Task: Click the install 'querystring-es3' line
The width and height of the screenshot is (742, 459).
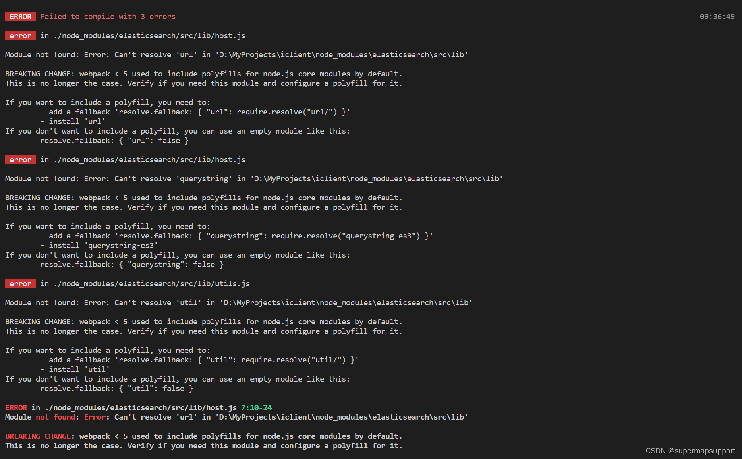Action: [99, 245]
